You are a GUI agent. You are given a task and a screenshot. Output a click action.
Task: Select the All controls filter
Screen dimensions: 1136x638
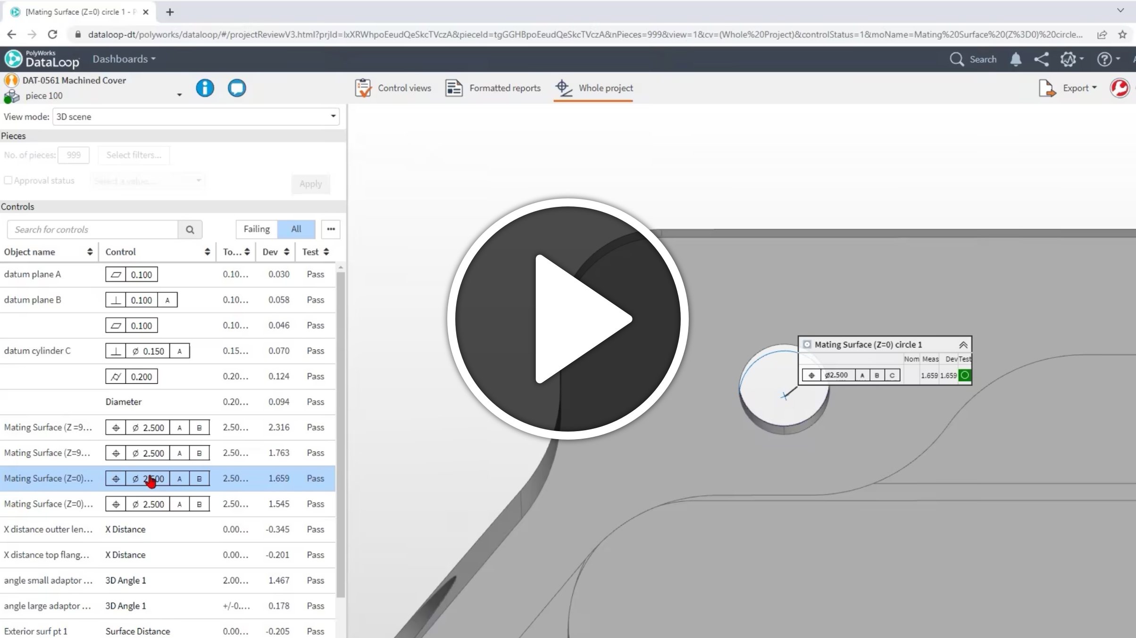296,229
